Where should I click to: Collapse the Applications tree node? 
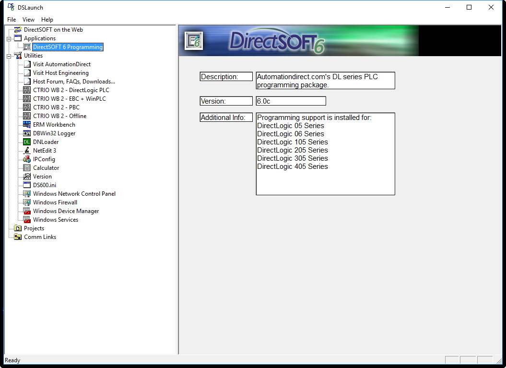(9, 39)
